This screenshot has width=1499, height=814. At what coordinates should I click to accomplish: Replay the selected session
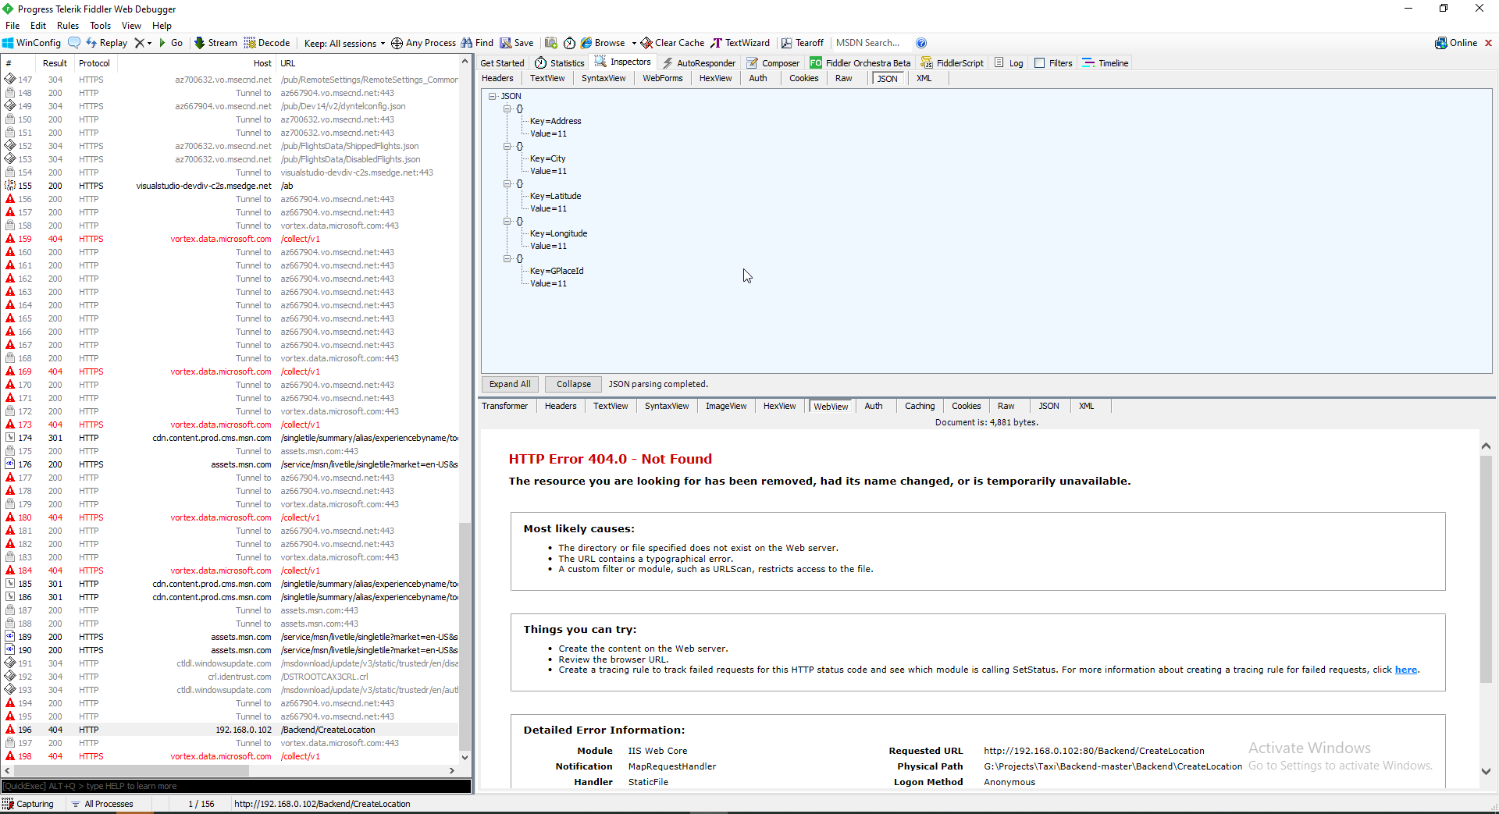[x=107, y=43]
